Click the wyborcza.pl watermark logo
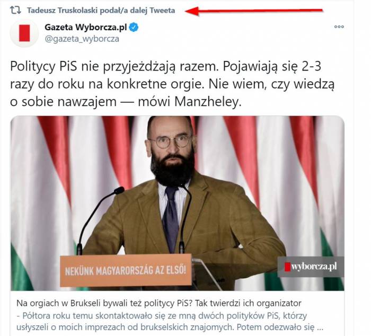371x336 pixels. 311,267
